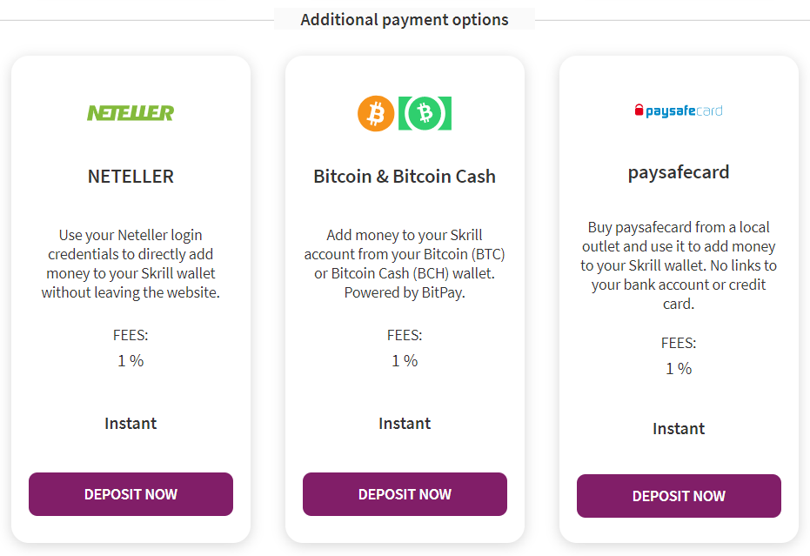
Task: Click the Bitcoin BitPay description paragraph
Action: click(x=405, y=264)
